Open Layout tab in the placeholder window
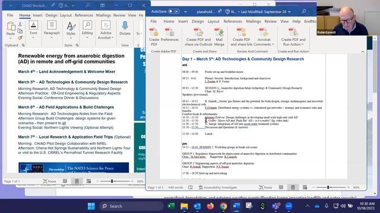 [x=213, y=21]
